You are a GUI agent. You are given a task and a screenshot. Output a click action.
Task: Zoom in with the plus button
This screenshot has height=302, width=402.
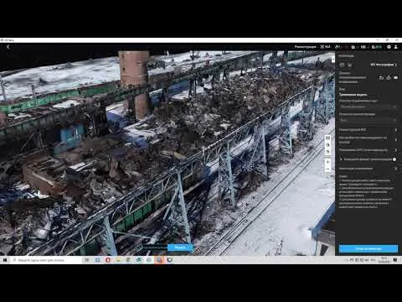(x=327, y=162)
